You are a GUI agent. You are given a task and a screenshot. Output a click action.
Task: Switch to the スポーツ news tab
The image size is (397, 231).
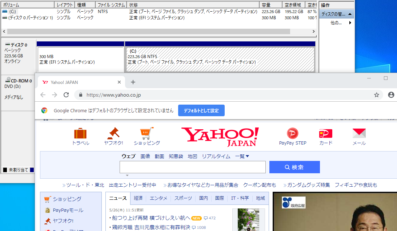coord(183,198)
